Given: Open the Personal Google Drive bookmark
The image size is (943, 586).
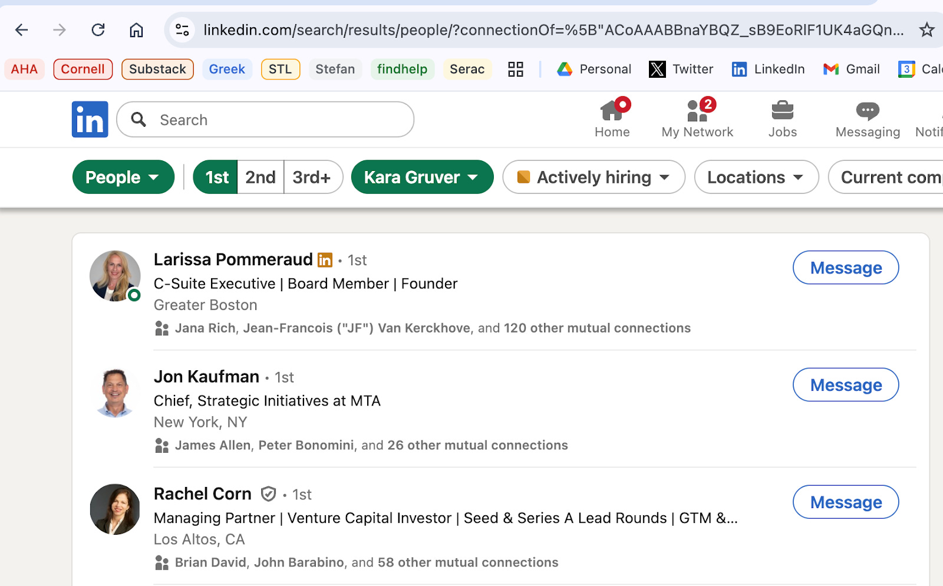Looking at the screenshot, I should (x=594, y=70).
